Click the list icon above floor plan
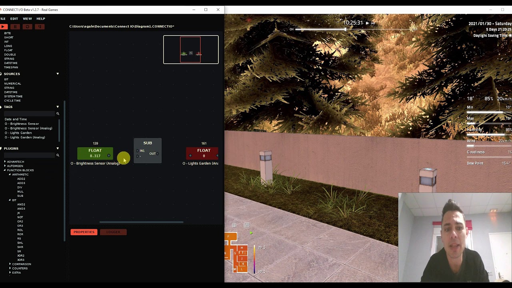Screen dimensions: 512x288 [246, 226]
